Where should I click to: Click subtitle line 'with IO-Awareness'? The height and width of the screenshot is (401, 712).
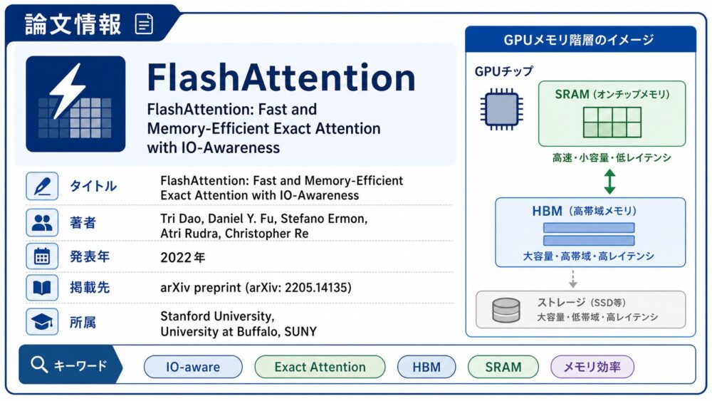(x=214, y=147)
